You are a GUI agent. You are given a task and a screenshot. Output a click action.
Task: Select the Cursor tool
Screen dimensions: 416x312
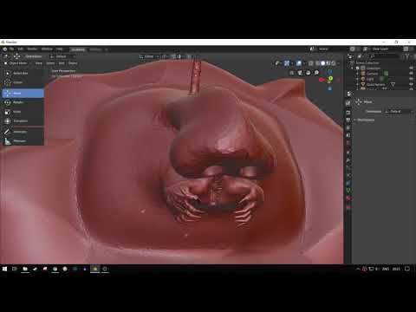pos(23,82)
